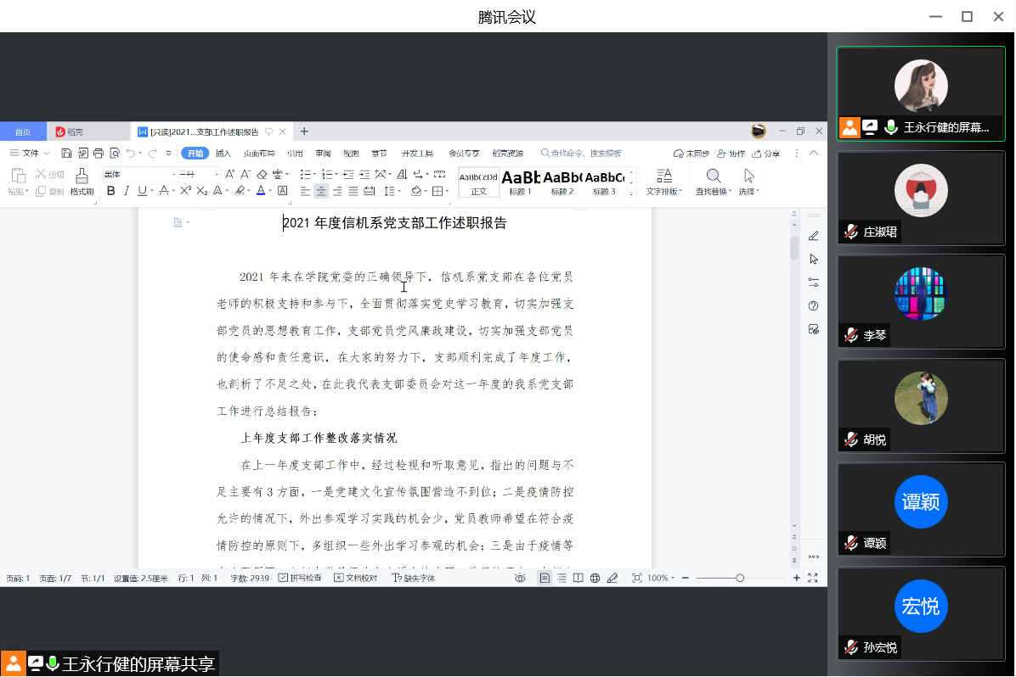Open Find and Replace (查找替换) tool
This screenshot has height=677, width=1016.
714,181
